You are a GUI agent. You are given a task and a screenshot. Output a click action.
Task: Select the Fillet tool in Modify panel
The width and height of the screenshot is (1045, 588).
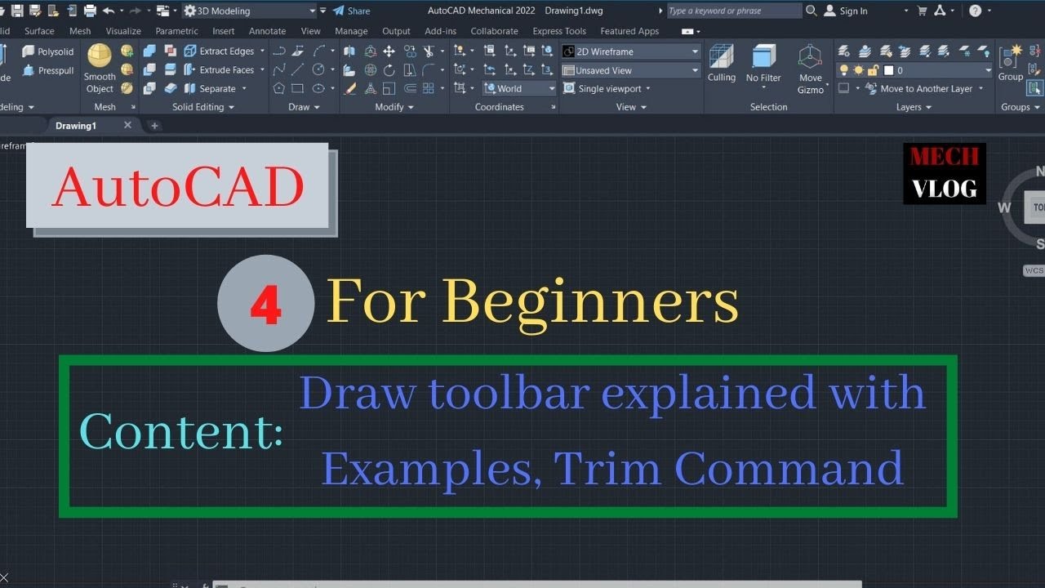click(x=429, y=69)
